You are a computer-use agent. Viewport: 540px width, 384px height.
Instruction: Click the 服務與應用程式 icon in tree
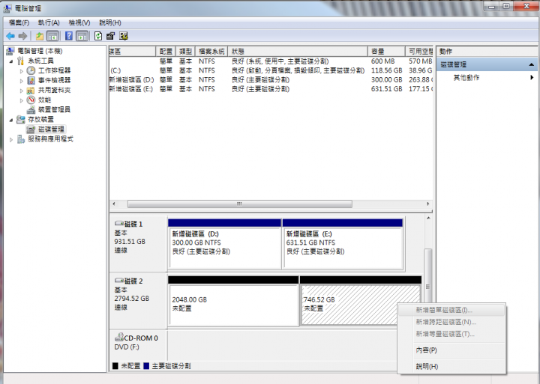[x=21, y=139]
